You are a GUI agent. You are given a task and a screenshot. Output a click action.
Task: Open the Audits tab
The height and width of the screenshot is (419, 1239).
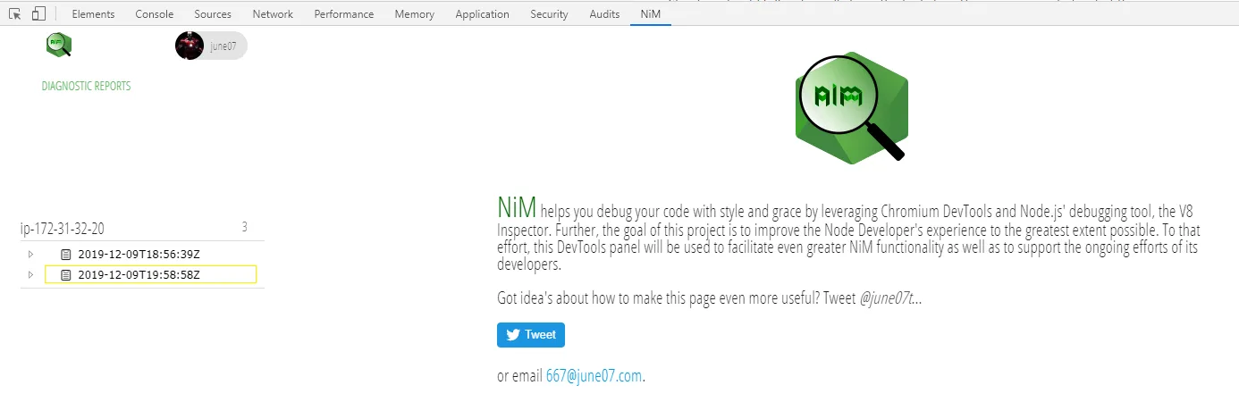604,14
